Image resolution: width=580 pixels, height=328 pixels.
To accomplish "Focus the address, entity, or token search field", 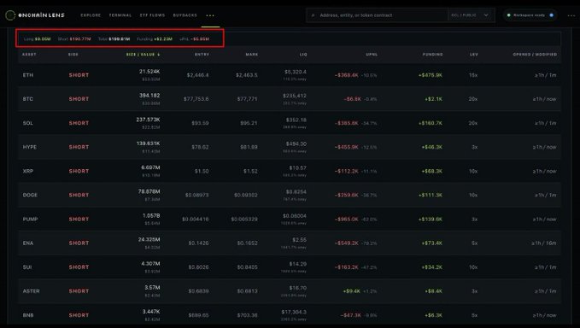I will point(377,15).
